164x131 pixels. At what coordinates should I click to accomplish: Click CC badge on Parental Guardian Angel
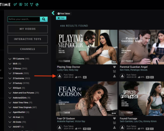coord(152,77)
